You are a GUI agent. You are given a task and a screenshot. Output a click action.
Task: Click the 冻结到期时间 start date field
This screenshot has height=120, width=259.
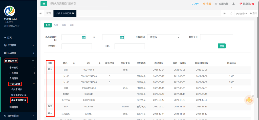(74, 37)
